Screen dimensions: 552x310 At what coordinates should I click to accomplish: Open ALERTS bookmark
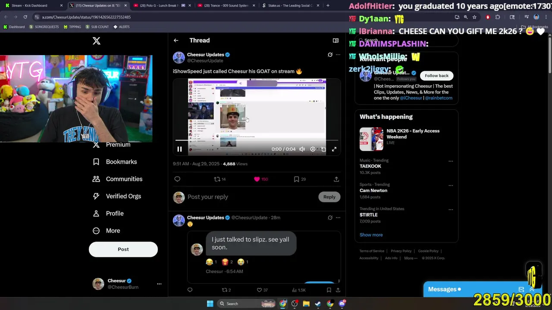pyautogui.click(x=122, y=27)
